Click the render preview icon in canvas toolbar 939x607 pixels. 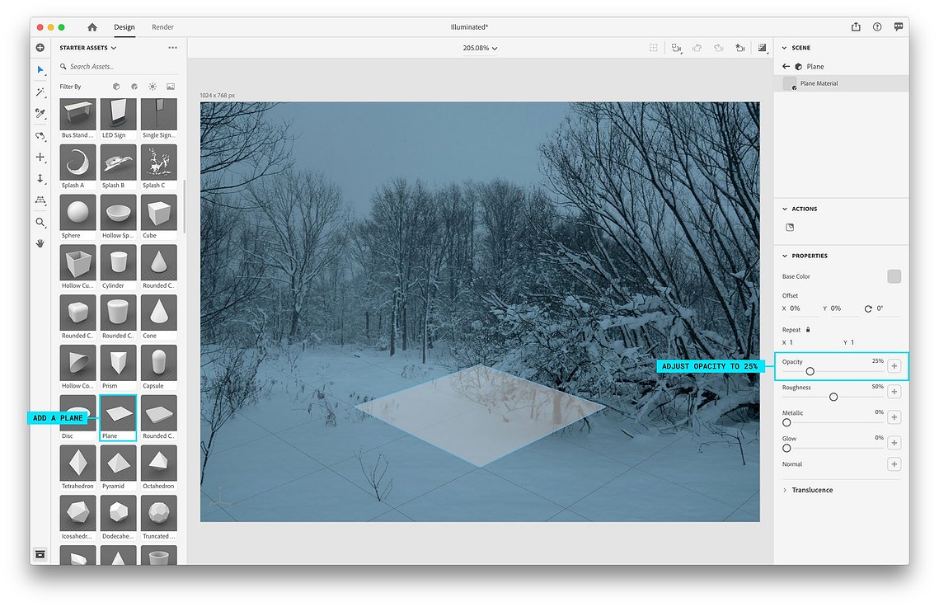pos(763,48)
